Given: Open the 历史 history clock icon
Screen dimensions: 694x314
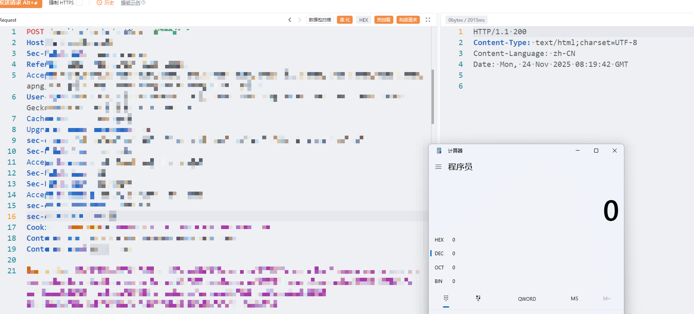Looking at the screenshot, I should pos(99,3).
